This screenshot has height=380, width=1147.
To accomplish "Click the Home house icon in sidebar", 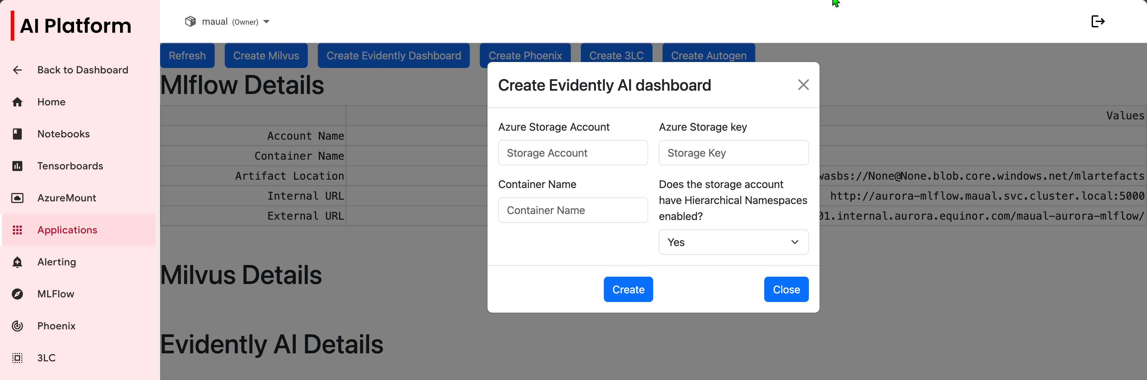I will tap(17, 102).
